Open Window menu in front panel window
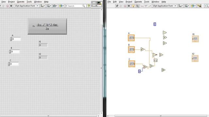This screenshot has width=209, height=117. pyautogui.click(x=38, y=2)
